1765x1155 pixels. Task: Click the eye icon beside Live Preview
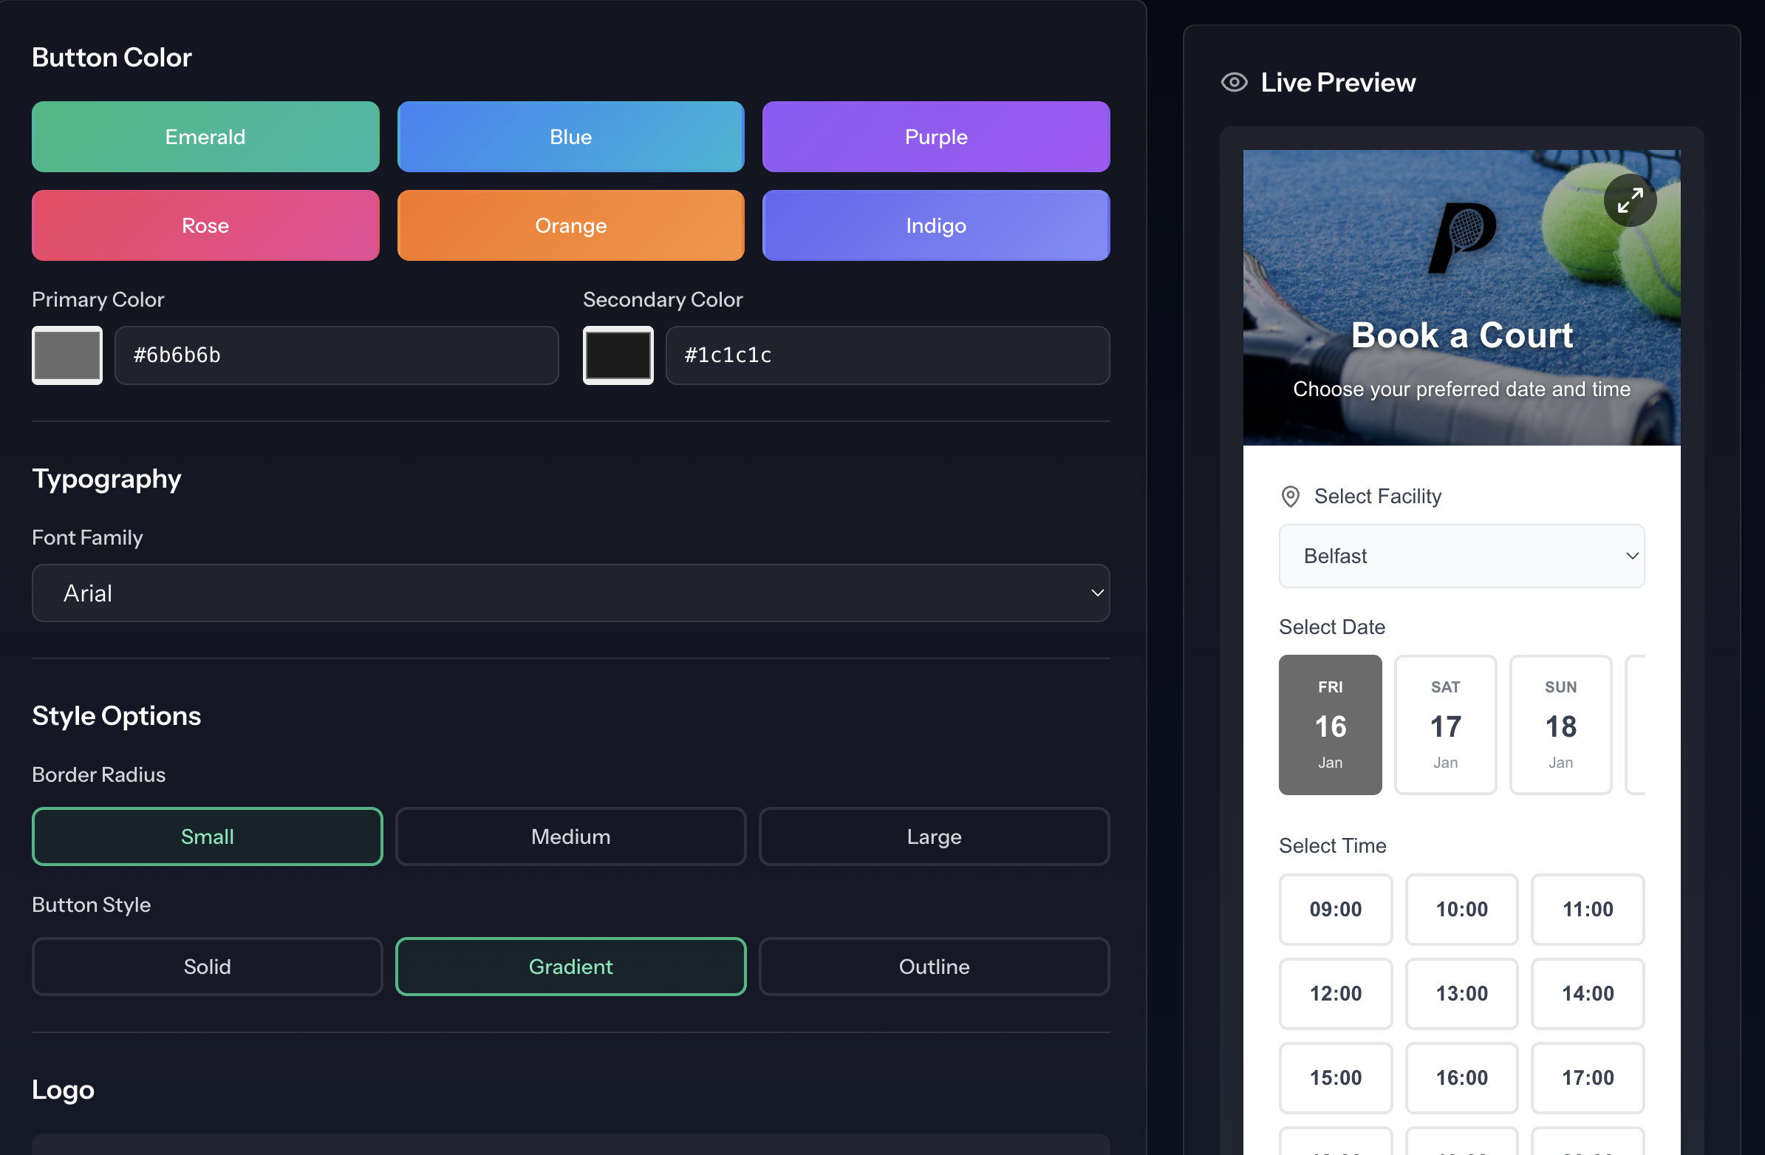[1234, 82]
